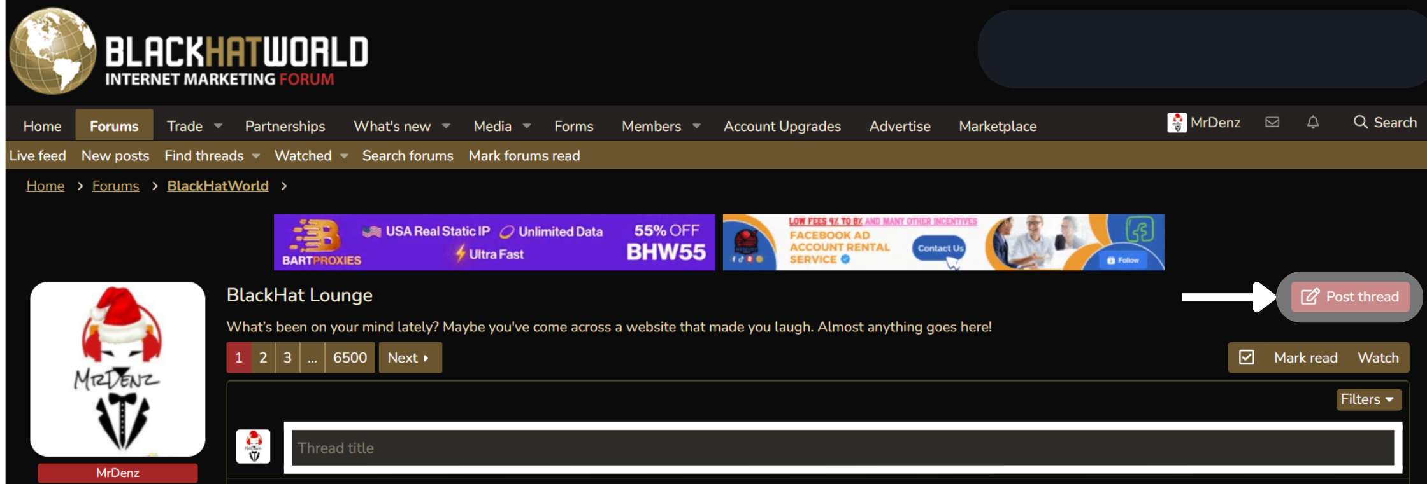Click small MrDenz avatar beside thread title
Image resolution: width=1427 pixels, height=484 pixels.
click(x=253, y=446)
